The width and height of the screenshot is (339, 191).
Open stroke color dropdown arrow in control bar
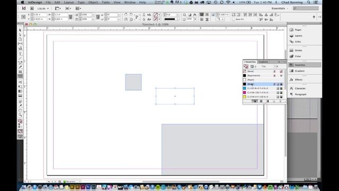pos(159,19)
